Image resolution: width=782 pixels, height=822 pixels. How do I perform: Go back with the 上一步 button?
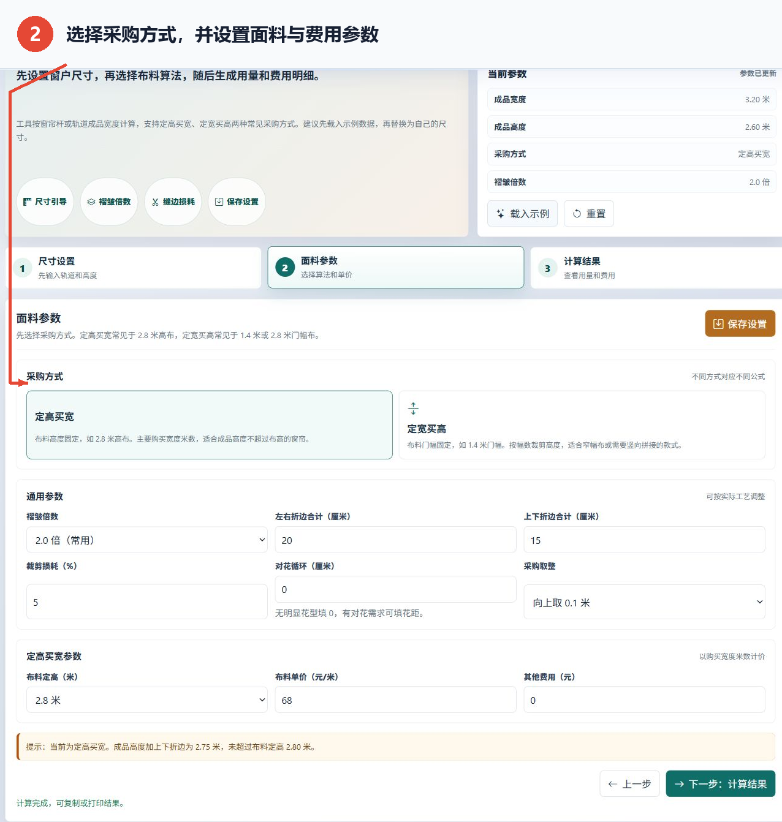point(629,784)
